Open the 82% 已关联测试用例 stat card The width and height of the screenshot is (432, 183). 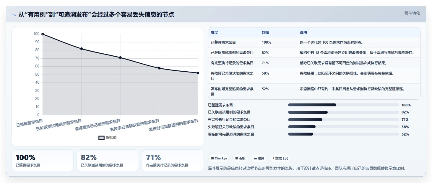click(x=108, y=160)
